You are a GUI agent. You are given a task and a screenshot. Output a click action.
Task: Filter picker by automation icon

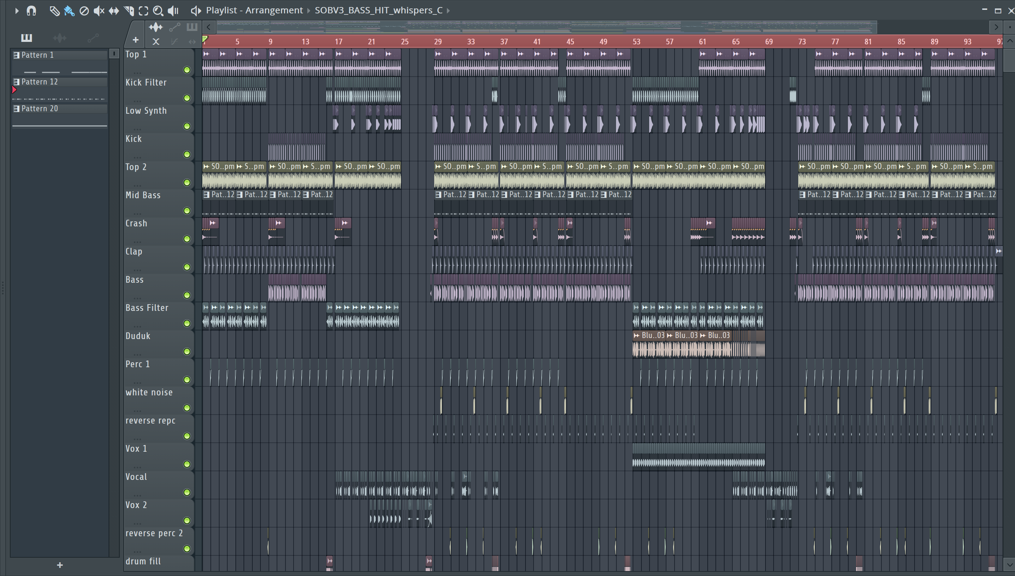pos(93,38)
